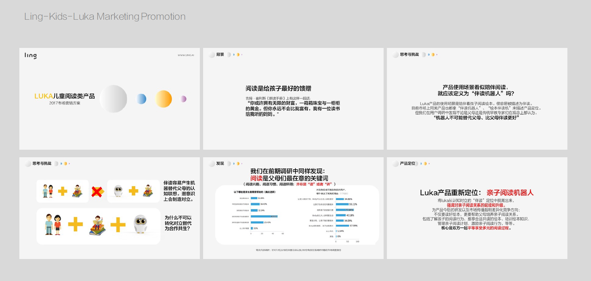This screenshot has height=281, width=591.
Task: Select the small owl robot right of the red X
Action: 118,191
